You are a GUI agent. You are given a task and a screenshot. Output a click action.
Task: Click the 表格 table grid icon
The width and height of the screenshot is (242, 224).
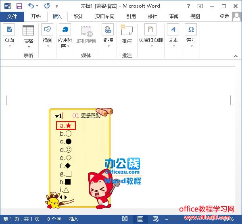pyautogui.click(x=28, y=31)
